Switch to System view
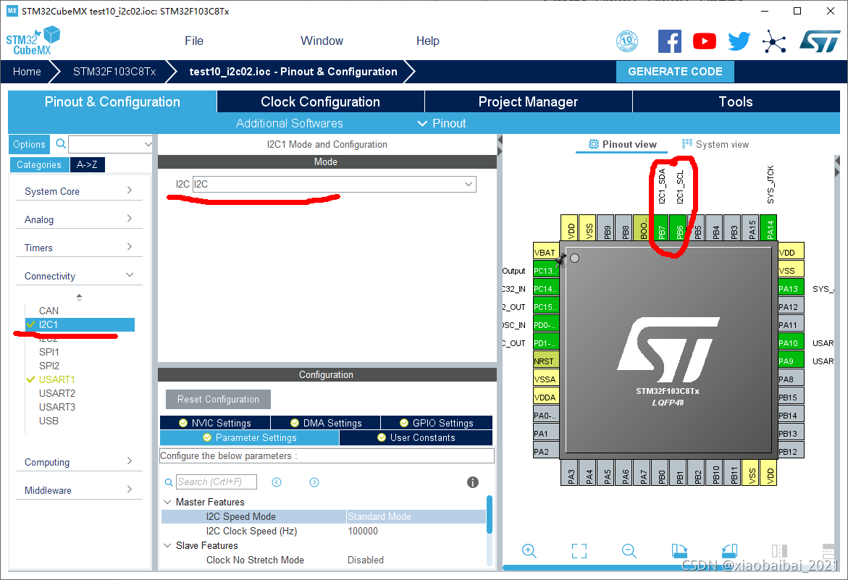This screenshot has width=848, height=580. tap(715, 144)
